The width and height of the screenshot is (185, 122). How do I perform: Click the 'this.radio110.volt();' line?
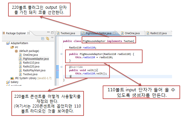[91, 73]
